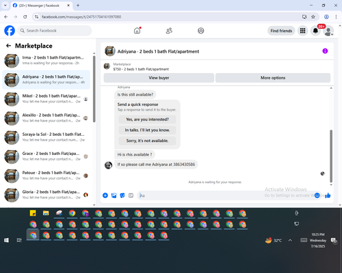
Task: Click the Facebook logo
Action: [x=10, y=31]
